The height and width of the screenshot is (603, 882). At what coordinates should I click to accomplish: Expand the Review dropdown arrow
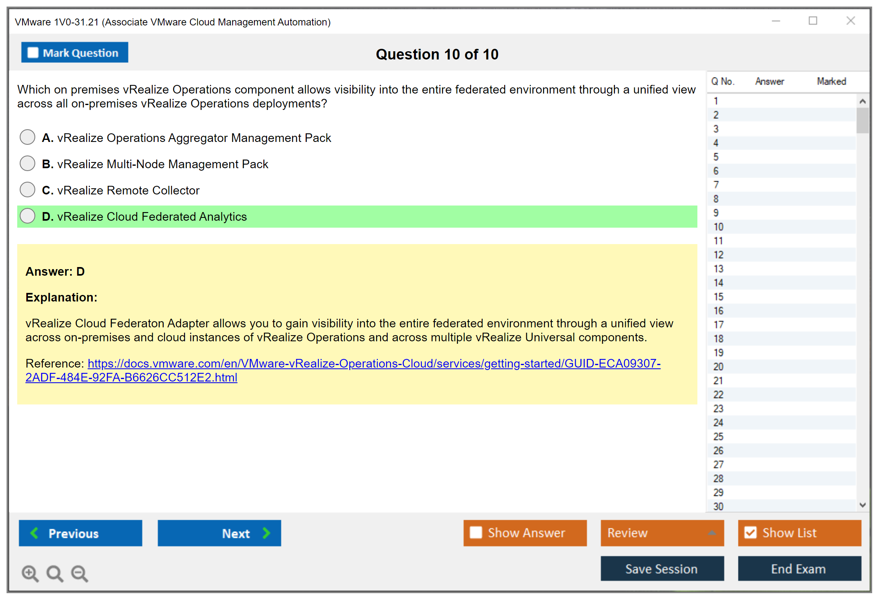(712, 533)
